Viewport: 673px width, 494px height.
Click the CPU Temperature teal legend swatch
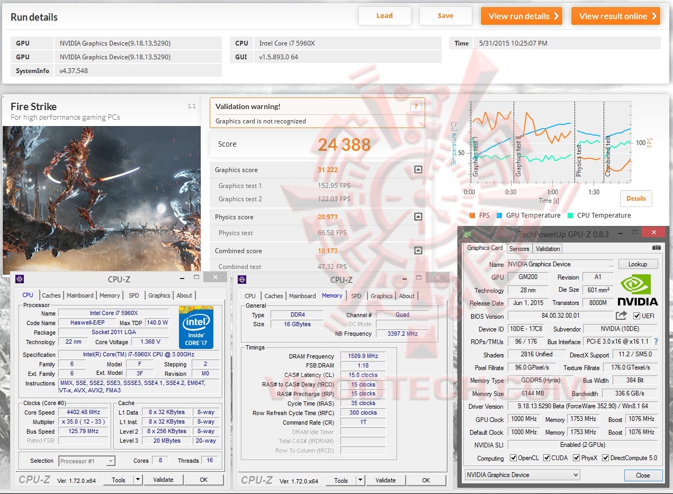(570, 215)
